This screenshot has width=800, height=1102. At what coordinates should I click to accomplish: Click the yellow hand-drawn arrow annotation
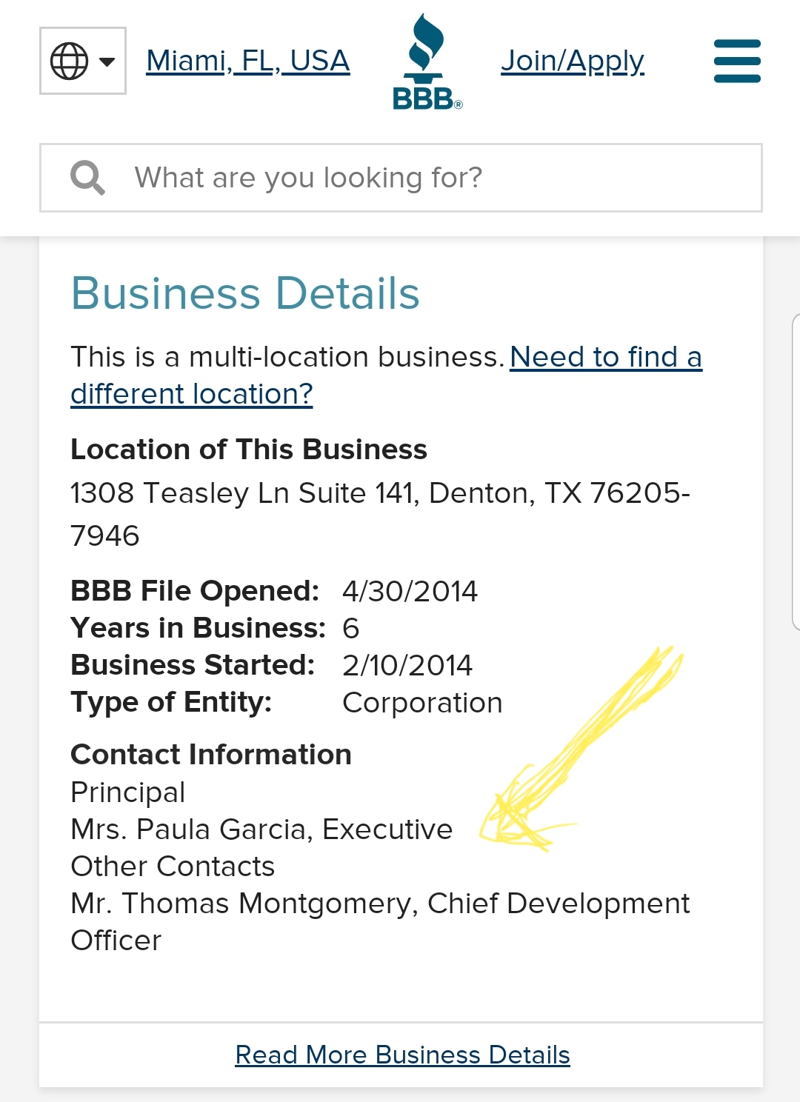tap(581, 748)
